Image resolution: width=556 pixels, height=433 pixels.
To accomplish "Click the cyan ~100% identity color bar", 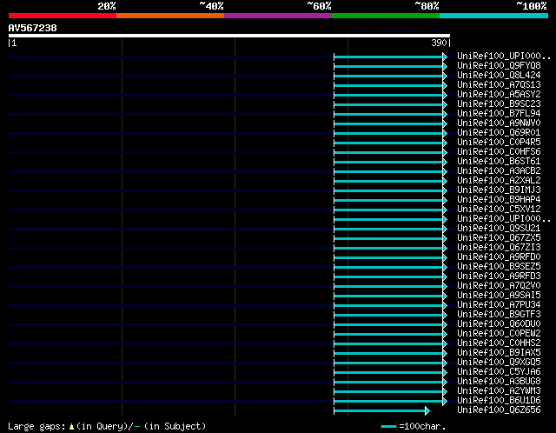I will click(494, 16).
